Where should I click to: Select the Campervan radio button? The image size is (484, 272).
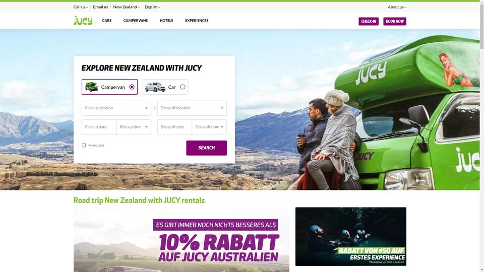pos(132,87)
